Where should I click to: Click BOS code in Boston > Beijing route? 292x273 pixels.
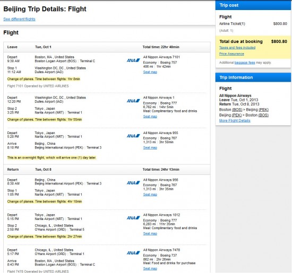pos(237,110)
